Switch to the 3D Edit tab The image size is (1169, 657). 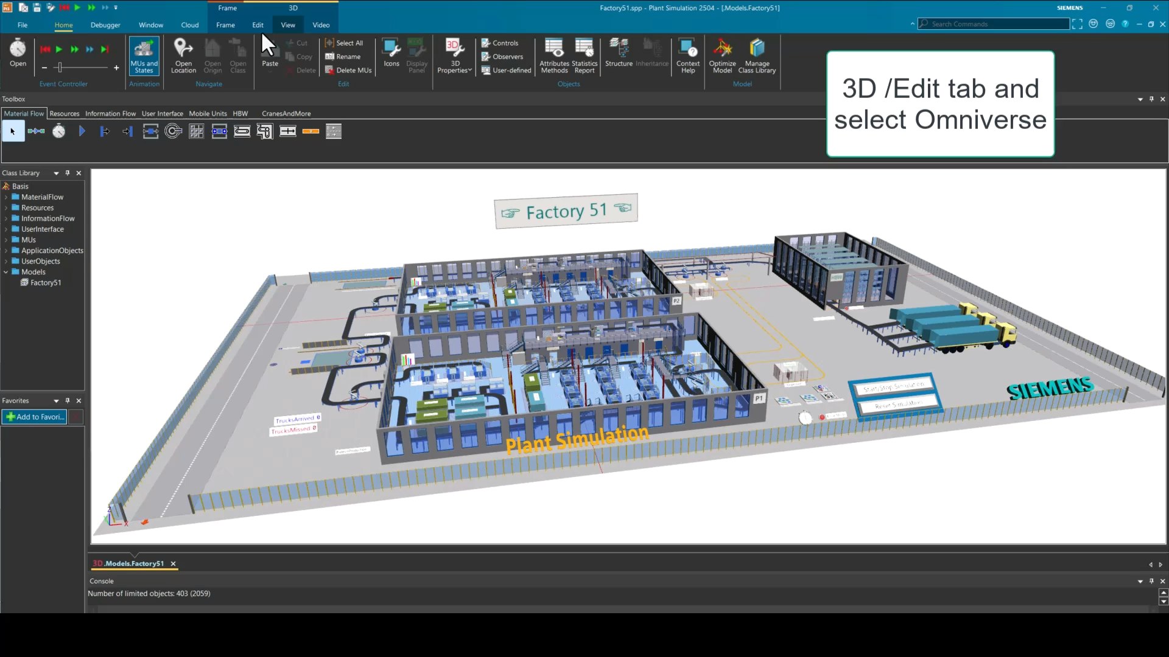[x=258, y=25]
